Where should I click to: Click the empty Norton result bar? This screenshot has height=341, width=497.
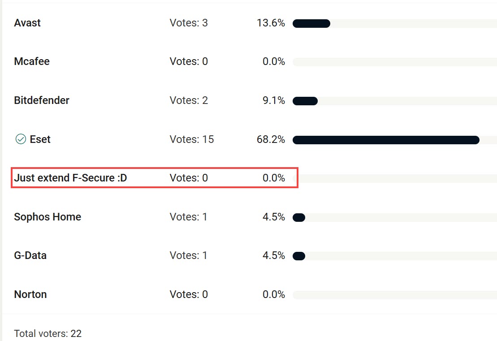tap(395, 295)
